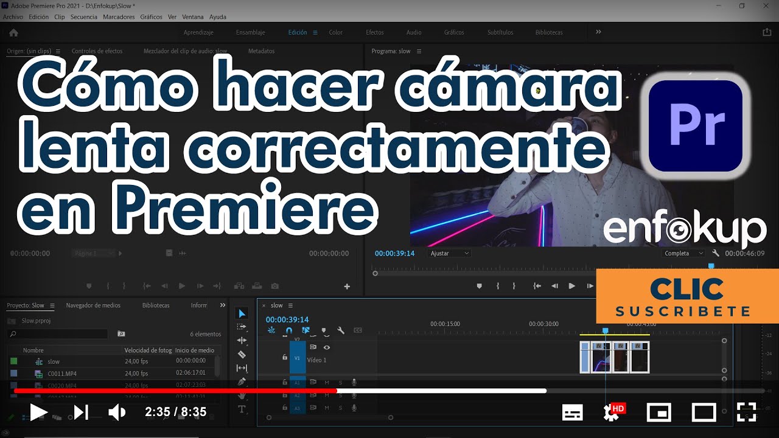The height and width of the screenshot is (438, 779).
Task: Open the Secuencia menu
Action: click(x=83, y=17)
